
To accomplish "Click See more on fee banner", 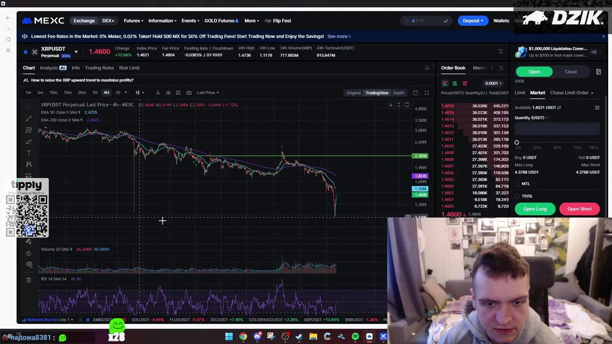I will click(x=339, y=36).
